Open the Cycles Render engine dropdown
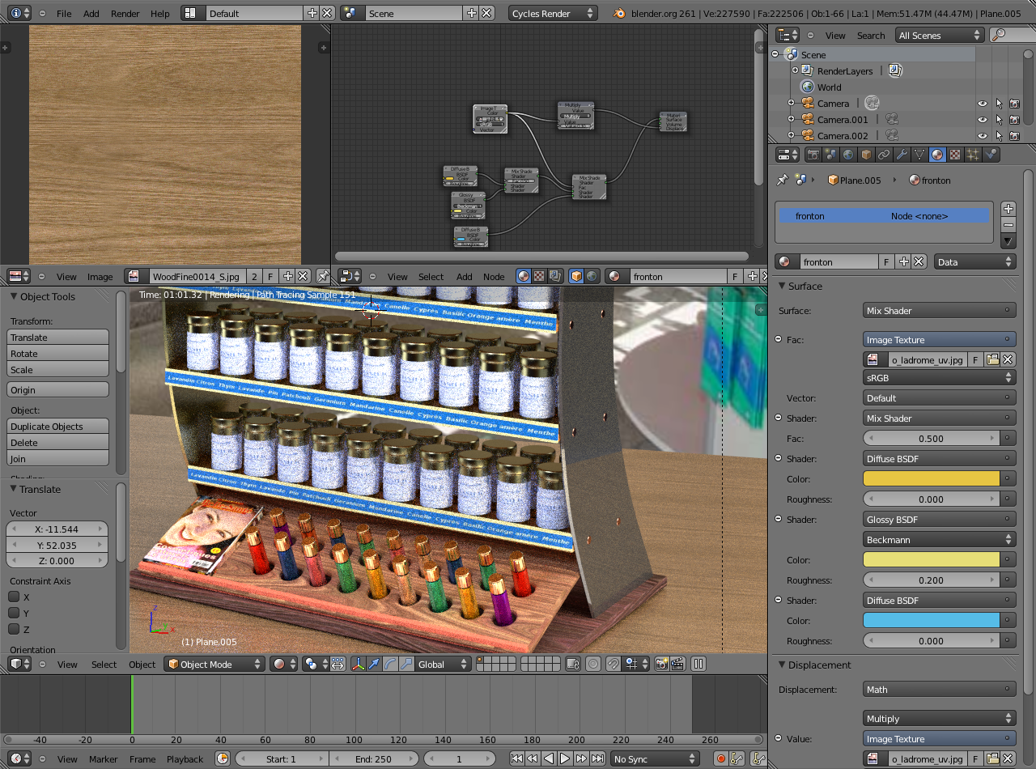The width and height of the screenshot is (1036, 769). (553, 12)
